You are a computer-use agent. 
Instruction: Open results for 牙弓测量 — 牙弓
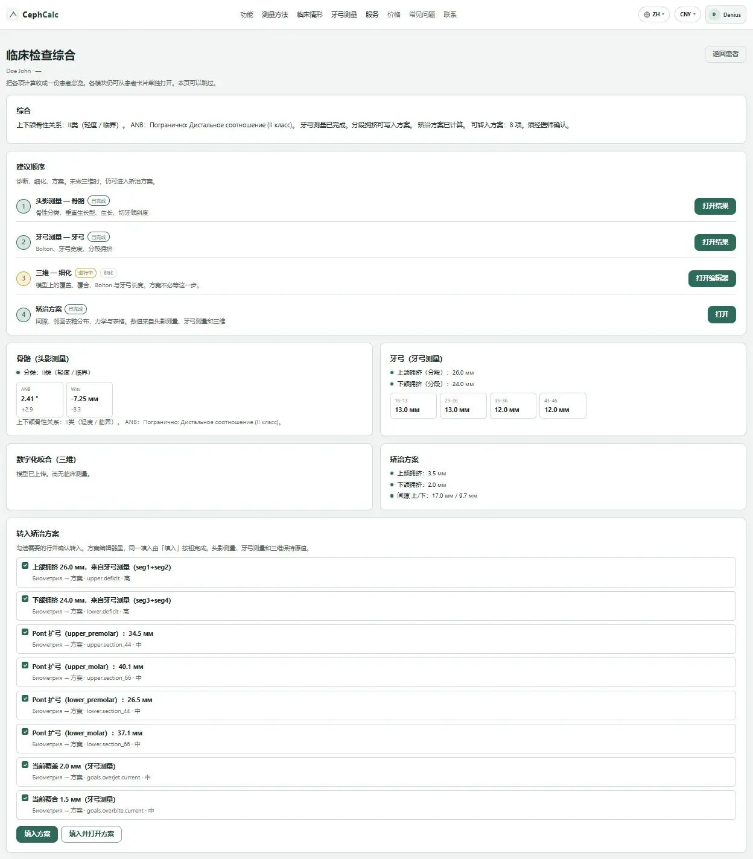715,242
